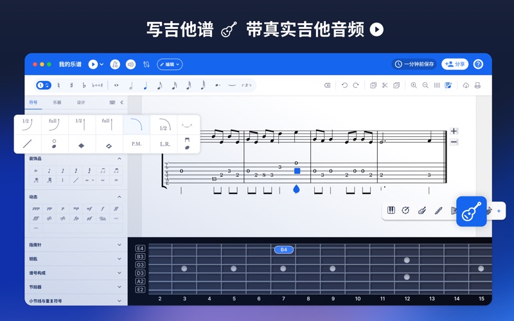Open playback options arrow next to play
Viewport: 514px width, 321px height.
click(102, 64)
